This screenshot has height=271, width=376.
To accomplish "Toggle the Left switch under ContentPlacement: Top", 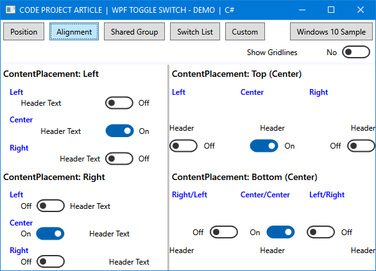I will click(184, 146).
